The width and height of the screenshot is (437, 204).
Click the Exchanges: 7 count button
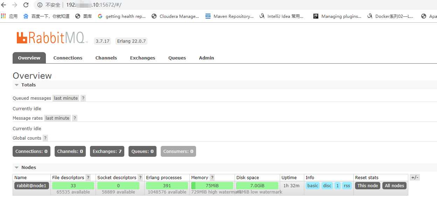107,152
